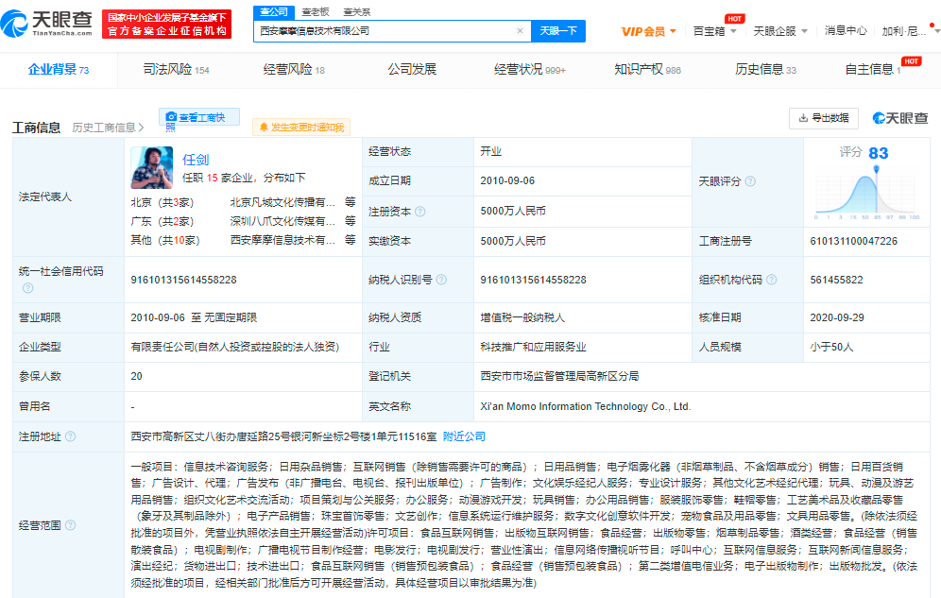Click the HOT badge above 百宝箱
The height and width of the screenshot is (598, 941).
click(734, 19)
